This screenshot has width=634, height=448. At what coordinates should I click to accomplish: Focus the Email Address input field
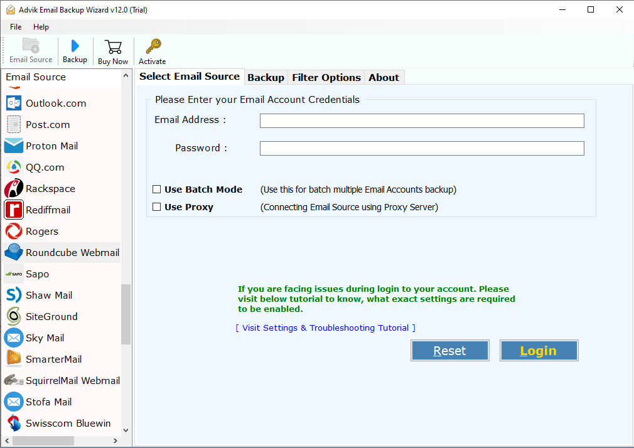tap(422, 120)
